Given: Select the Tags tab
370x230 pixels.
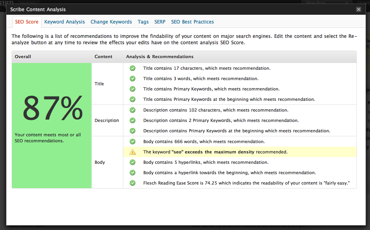Looking at the screenshot, I should (x=143, y=22).
